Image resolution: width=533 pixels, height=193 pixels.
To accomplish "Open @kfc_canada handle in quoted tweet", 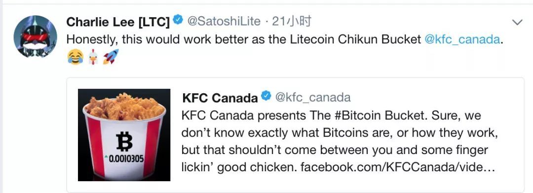I will coord(312,98).
